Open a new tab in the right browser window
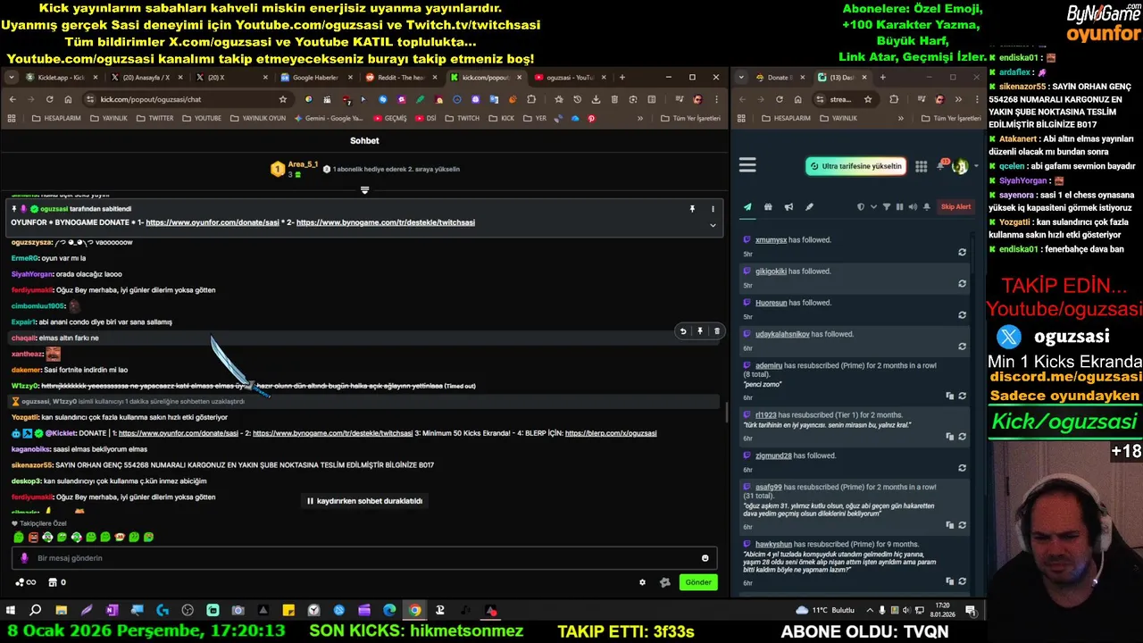The image size is (1143, 643). click(x=882, y=78)
